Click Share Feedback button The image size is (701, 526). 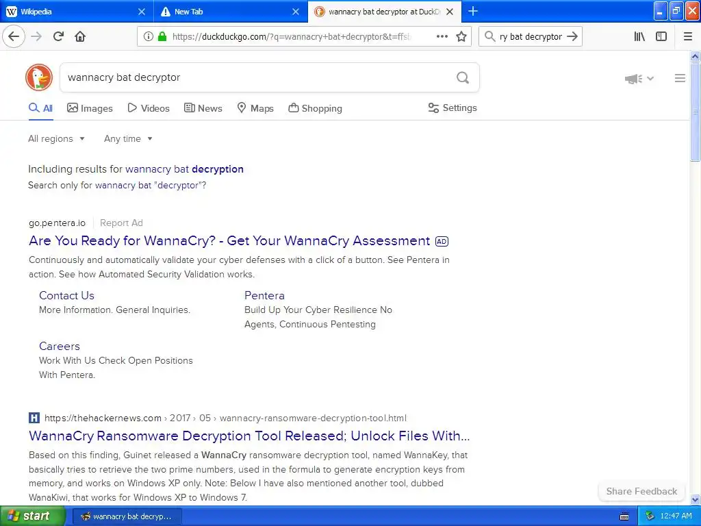click(x=641, y=491)
